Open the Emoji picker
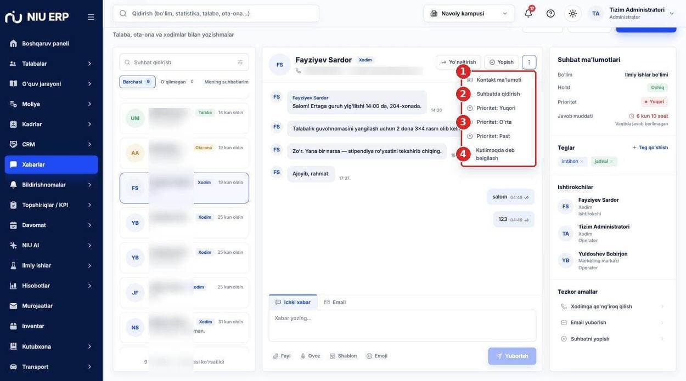686x381 pixels. pyautogui.click(x=377, y=356)
